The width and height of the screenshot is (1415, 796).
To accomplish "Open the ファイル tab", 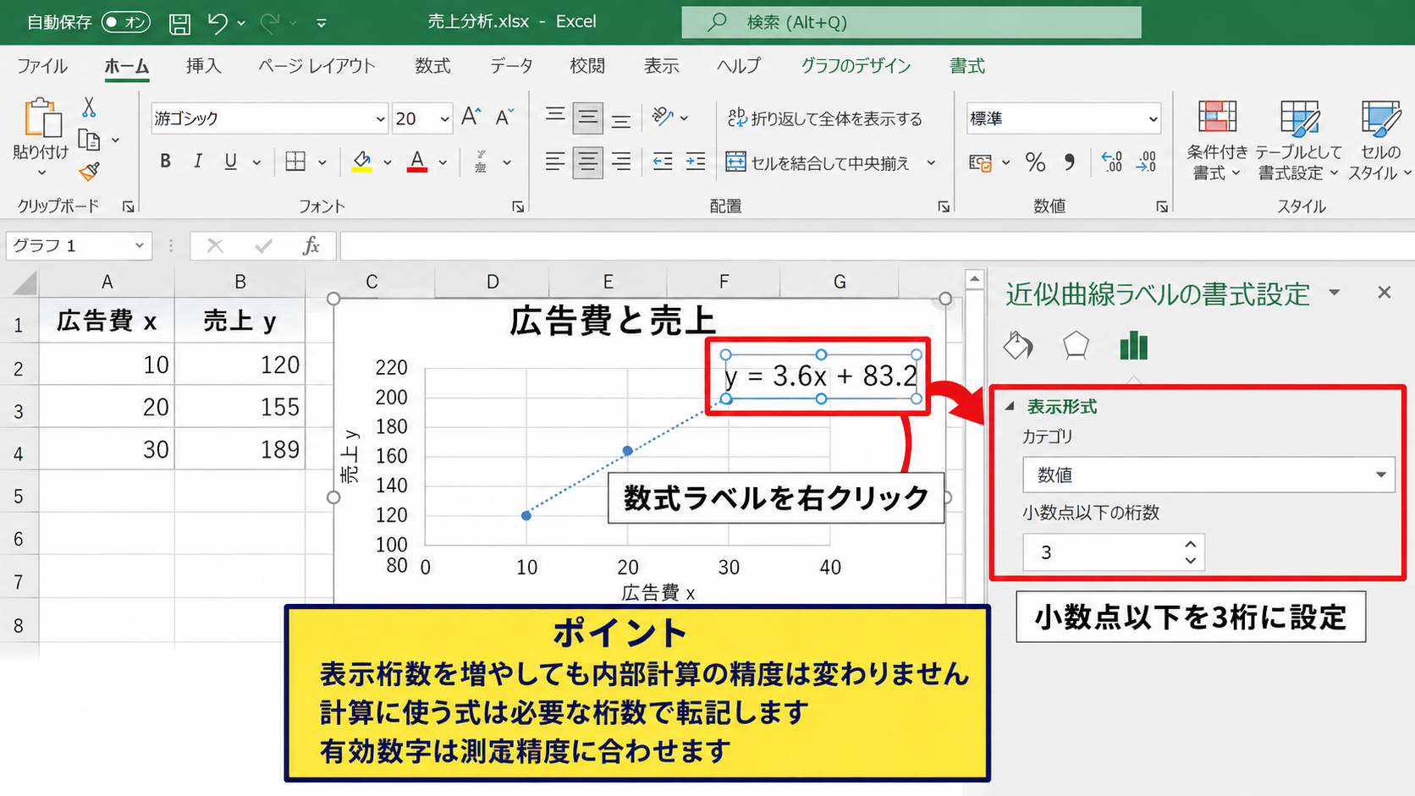I will point(42,66).
